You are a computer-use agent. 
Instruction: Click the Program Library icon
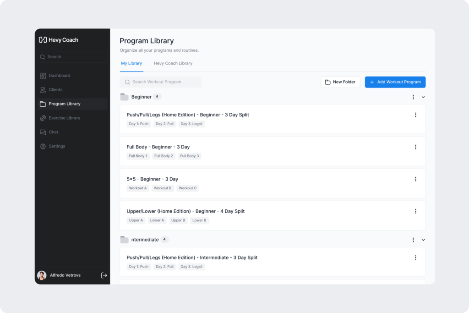pyautogui.click(x=42, y=104)
